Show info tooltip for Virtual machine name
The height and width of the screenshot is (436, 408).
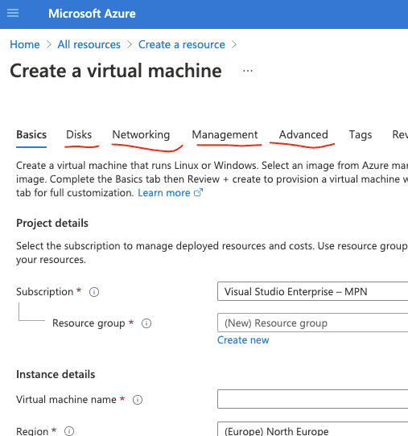[x=138, y=400]
